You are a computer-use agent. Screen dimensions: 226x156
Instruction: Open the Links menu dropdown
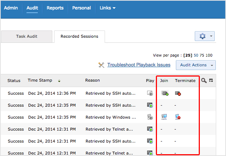point(108,8)
